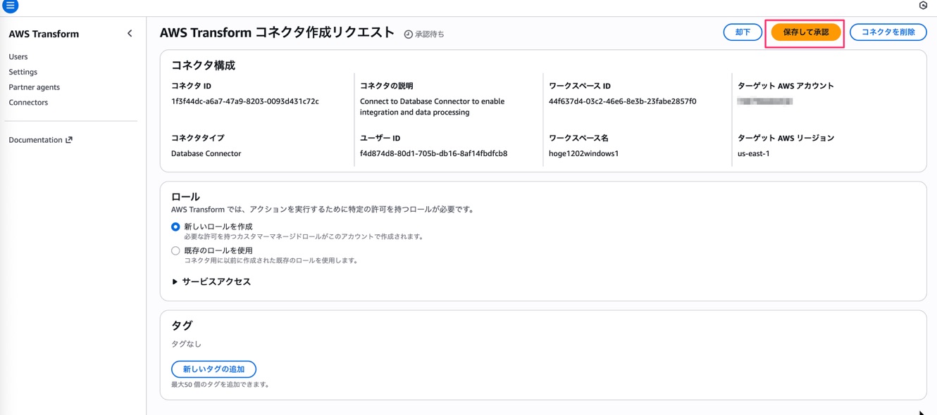Click the コネクタを削除 button

click(x=888, y=32)
